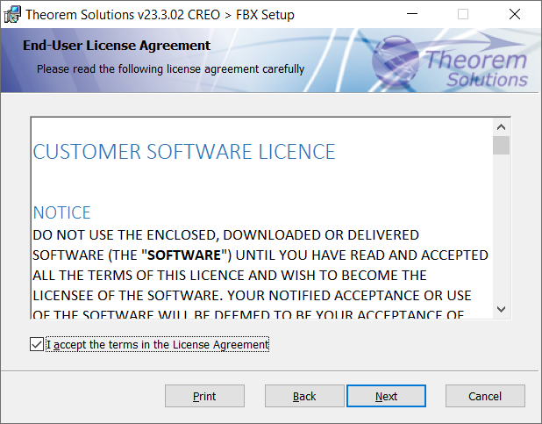Go back with the Back button
542x424 pixels.
[304, 396]
